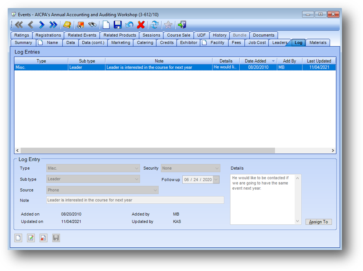Open the Credits tab

pos(167,42)
